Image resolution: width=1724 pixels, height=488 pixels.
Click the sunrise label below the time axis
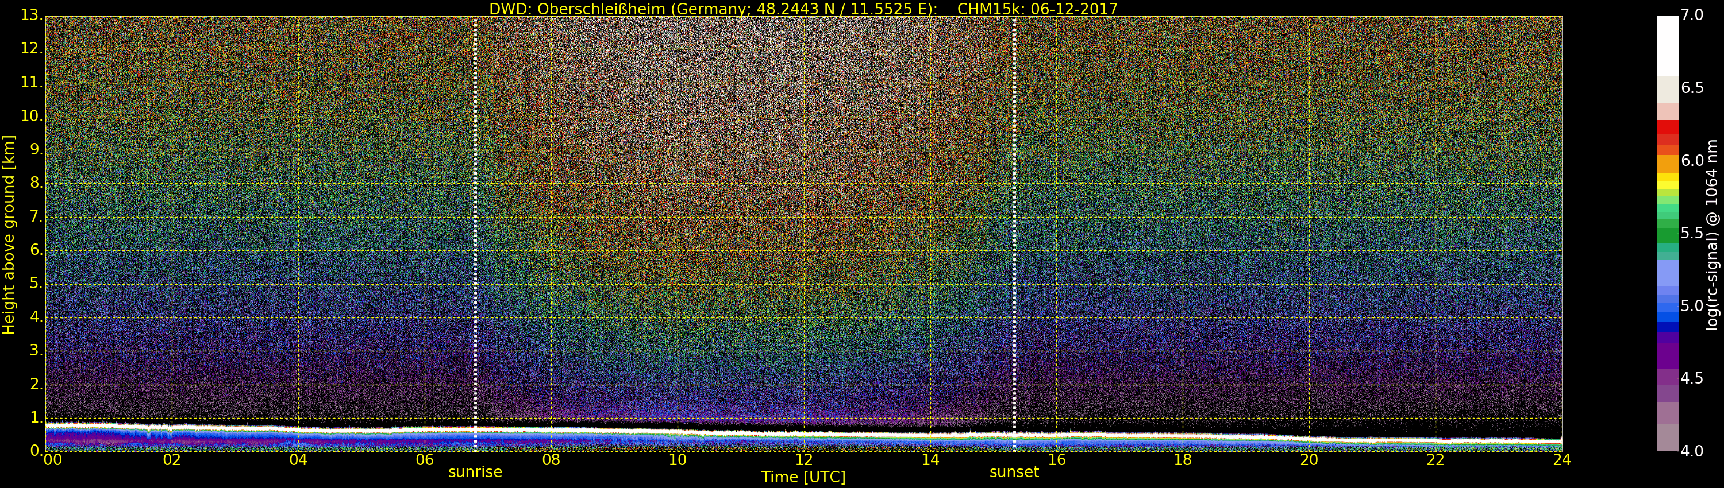475,472
